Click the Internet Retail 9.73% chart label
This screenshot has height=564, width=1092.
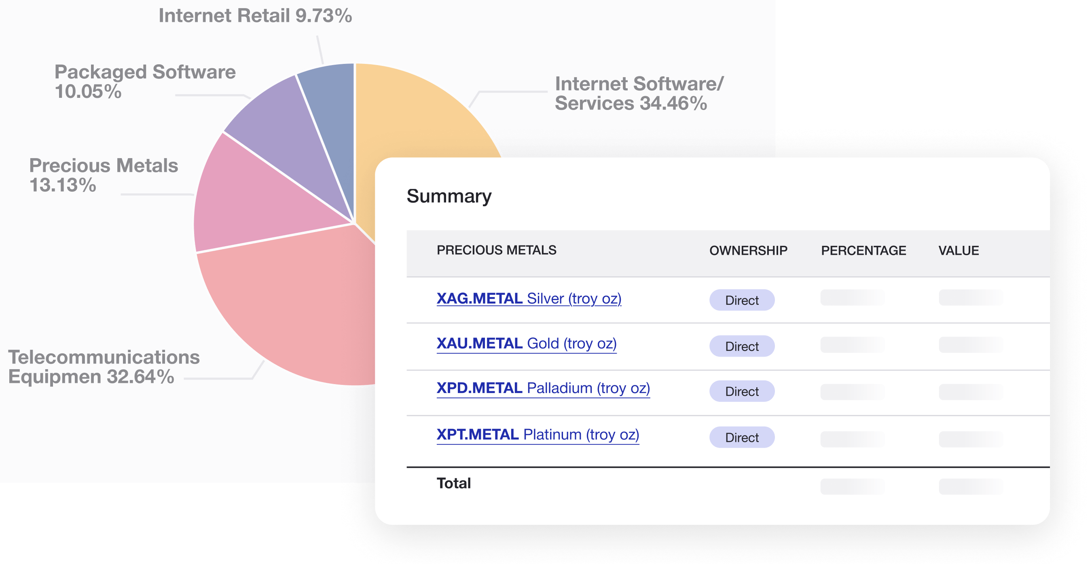pos(255,16)
